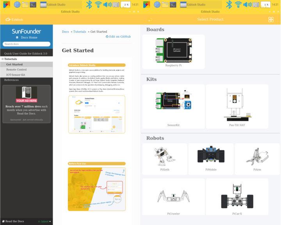Launch the web browser globe in right taskbar

pos(157,4)
